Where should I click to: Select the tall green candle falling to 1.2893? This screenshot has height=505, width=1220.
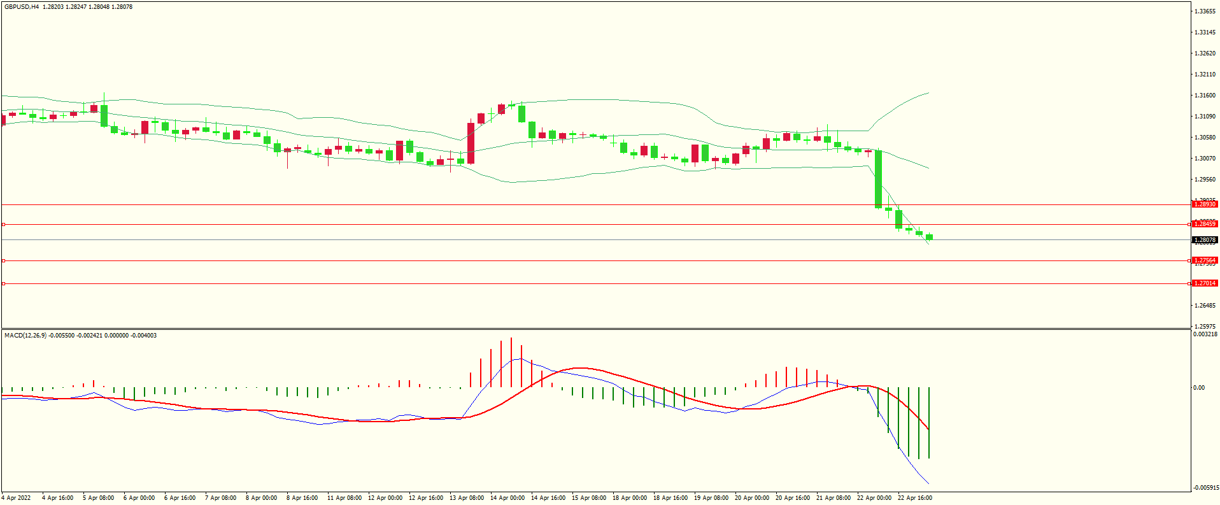click(879, 179)
